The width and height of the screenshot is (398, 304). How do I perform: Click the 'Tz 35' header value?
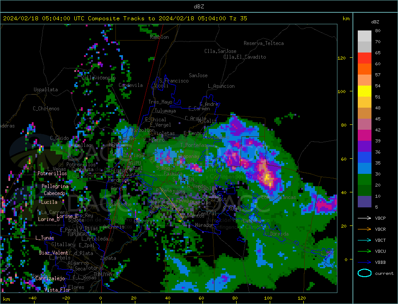pos(238,19)
